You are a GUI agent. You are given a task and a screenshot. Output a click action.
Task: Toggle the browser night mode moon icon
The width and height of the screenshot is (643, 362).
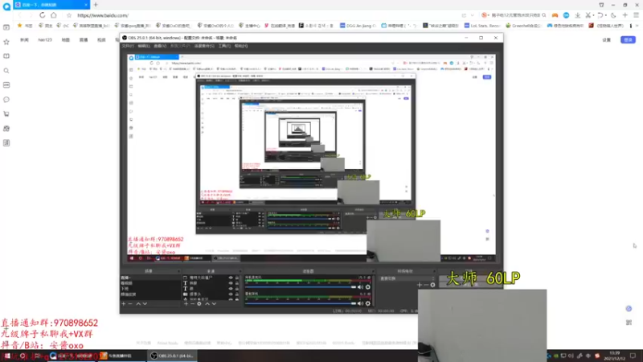tap(613, 15)
